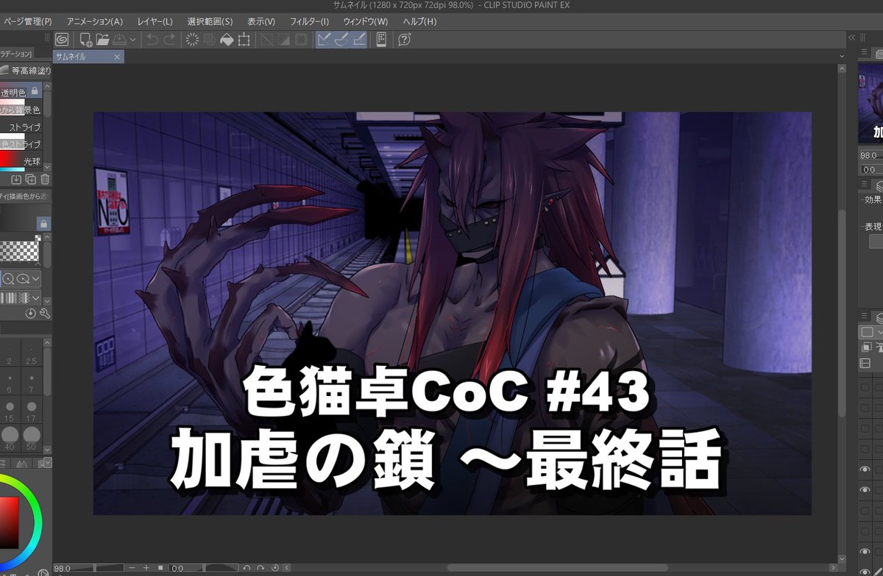
Task: Toggle visibility eye of the topmost shown layer
Action: (x=865, y=469)
